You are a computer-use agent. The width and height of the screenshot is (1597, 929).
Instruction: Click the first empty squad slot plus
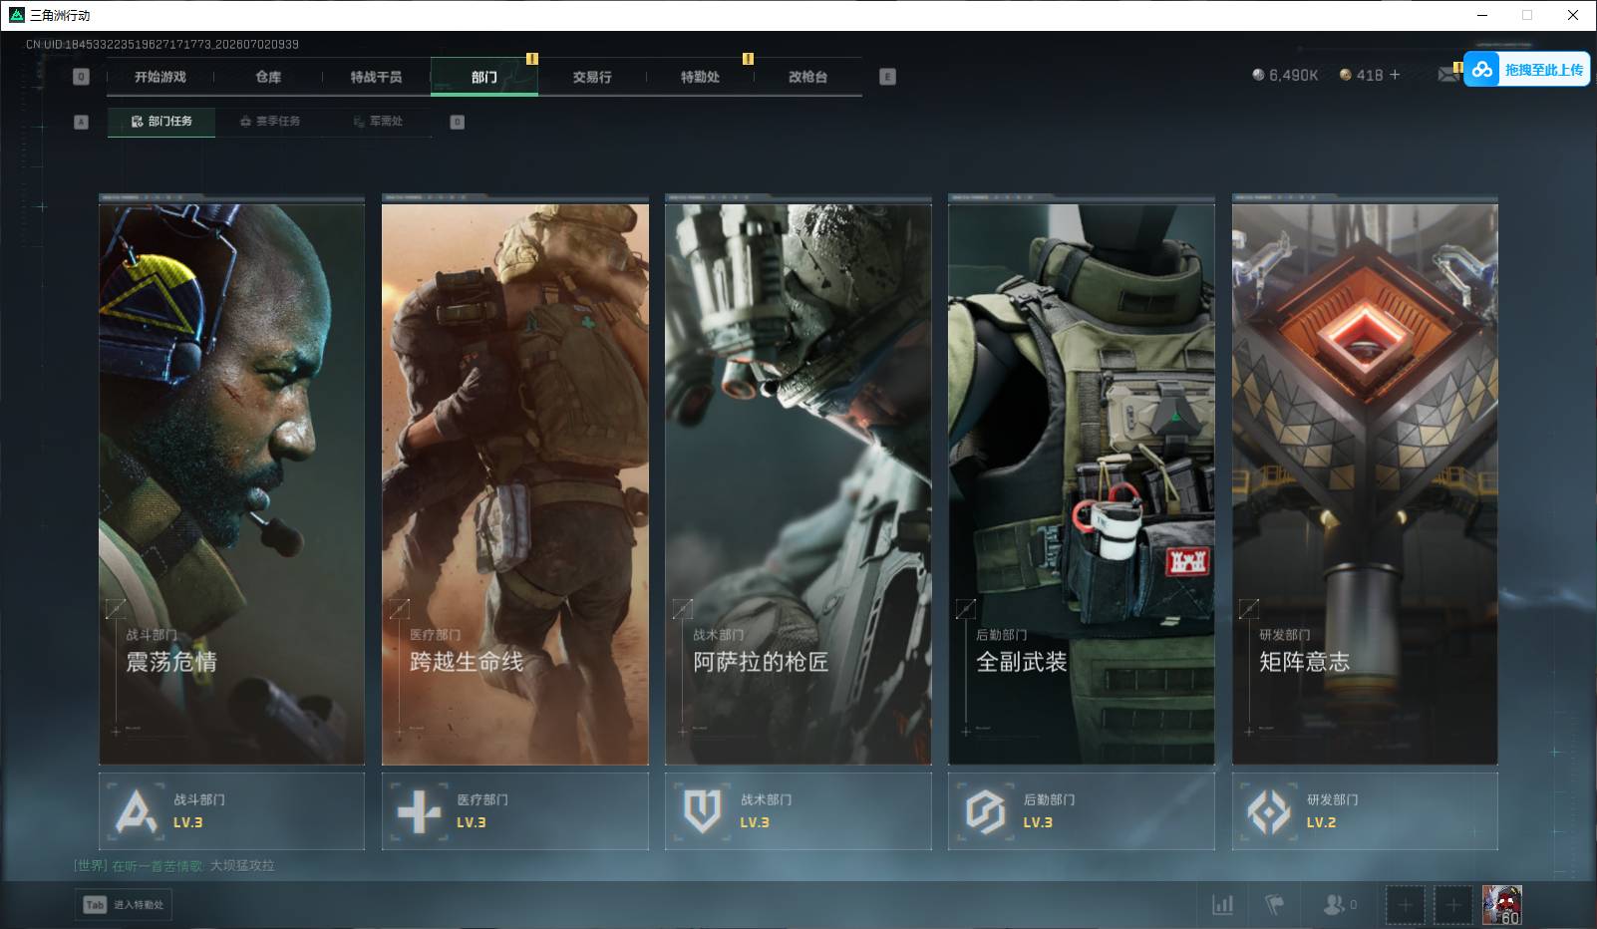tap(1406, 905)
